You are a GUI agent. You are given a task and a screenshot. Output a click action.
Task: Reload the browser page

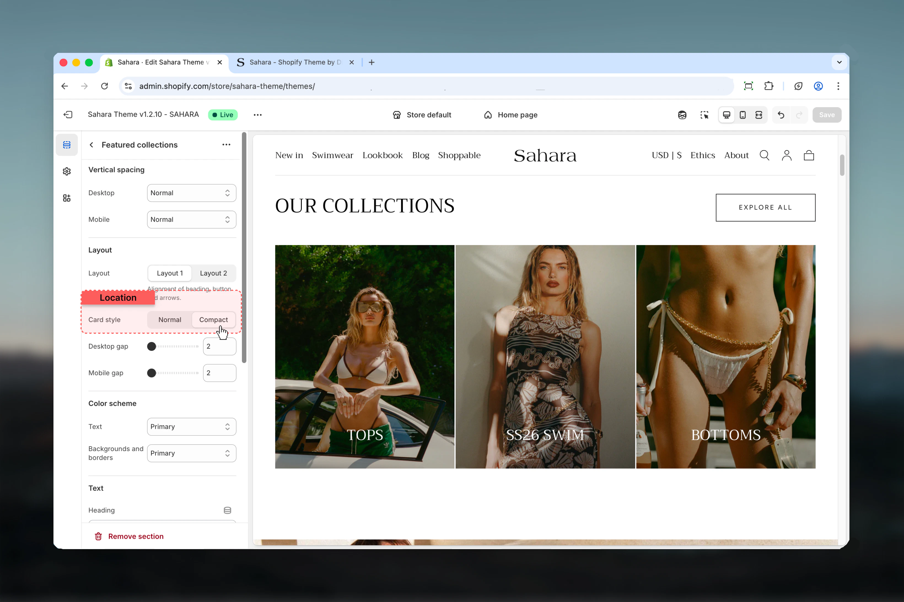pos(104,86)
